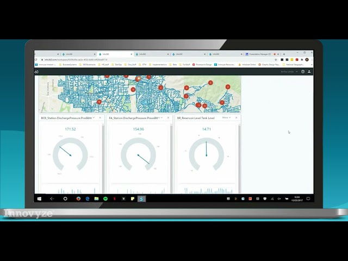Click the 14.71 tank level value

pyautogui.click(x=207, y=129)
